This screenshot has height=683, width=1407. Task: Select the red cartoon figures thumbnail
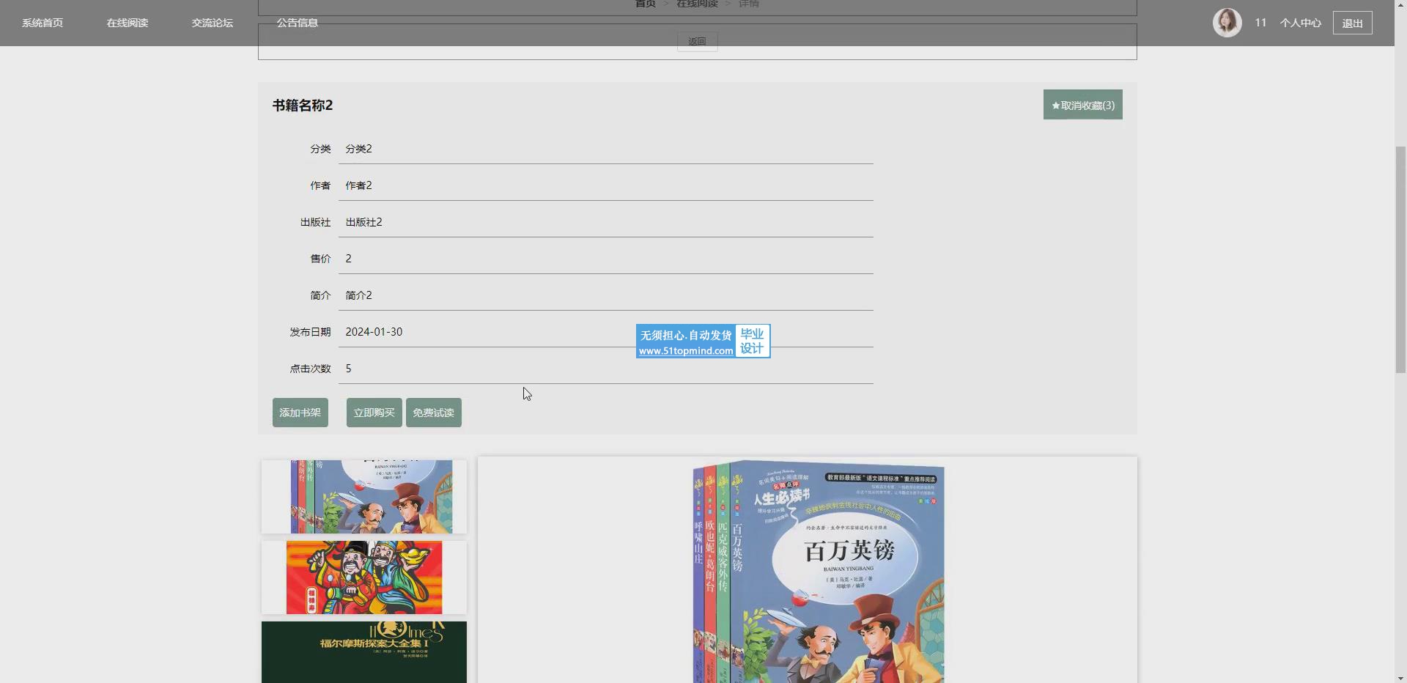[364, 577]
